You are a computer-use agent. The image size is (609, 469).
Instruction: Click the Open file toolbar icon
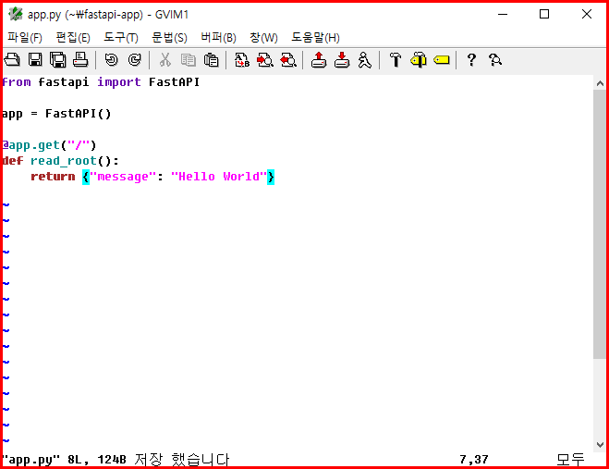pos(12,60)
